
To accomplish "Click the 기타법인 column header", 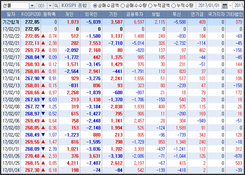I will click(x=234, y=14).
